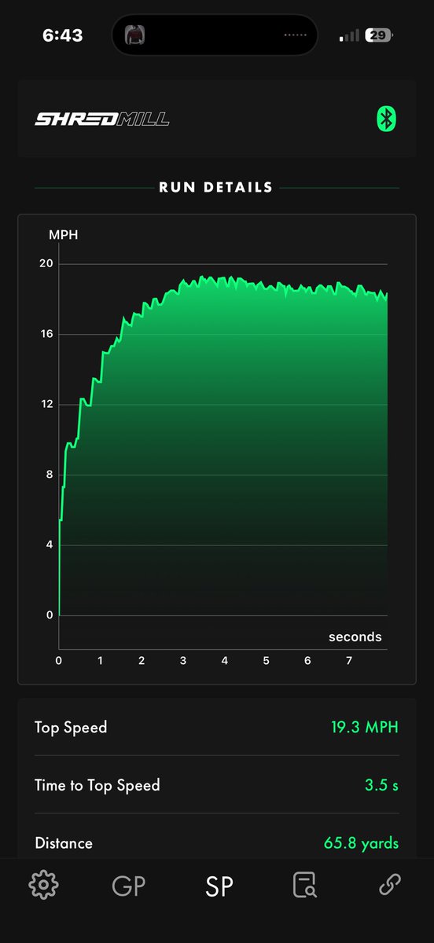Switch to the GP tab

point(129,886)
